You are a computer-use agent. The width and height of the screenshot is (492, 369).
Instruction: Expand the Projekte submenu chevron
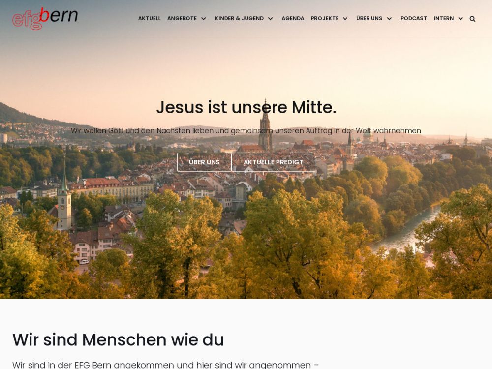tap(345, 19)
